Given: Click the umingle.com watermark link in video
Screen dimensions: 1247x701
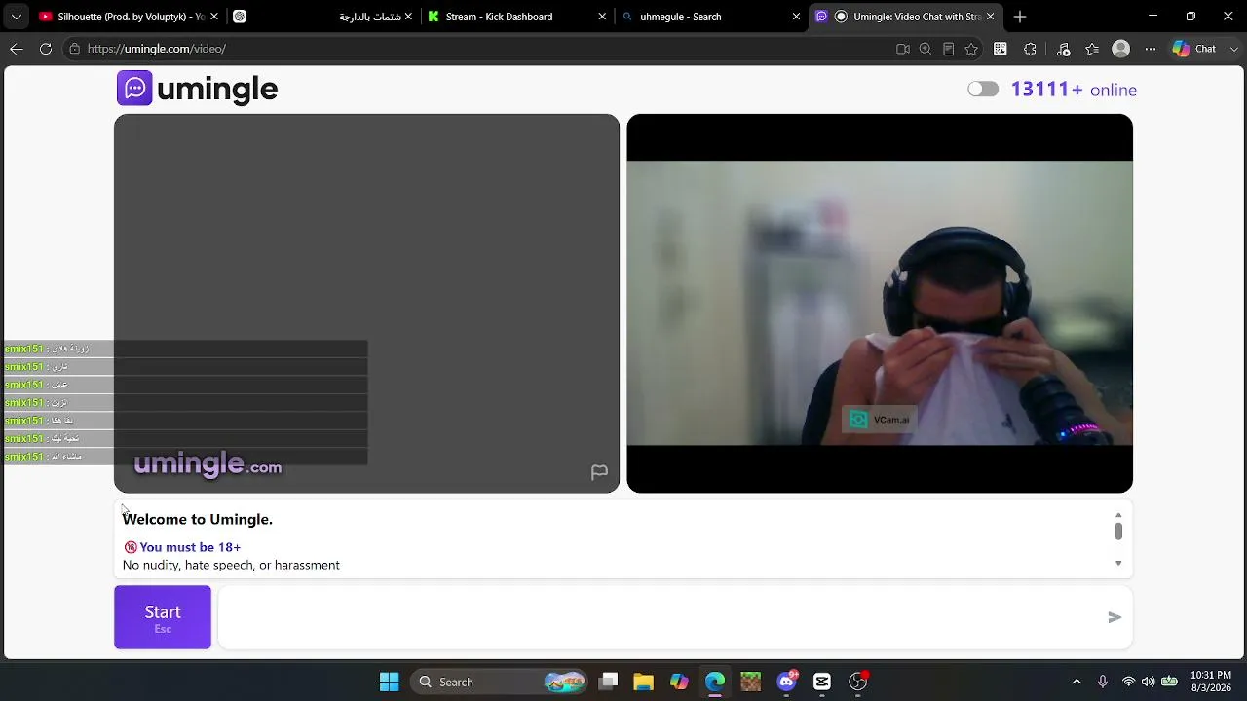Looking at the screenshot, I should click(208, 465).
